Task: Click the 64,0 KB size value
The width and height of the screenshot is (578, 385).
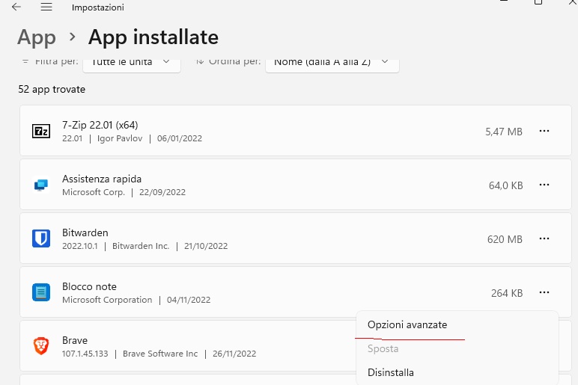Action: 506,185
